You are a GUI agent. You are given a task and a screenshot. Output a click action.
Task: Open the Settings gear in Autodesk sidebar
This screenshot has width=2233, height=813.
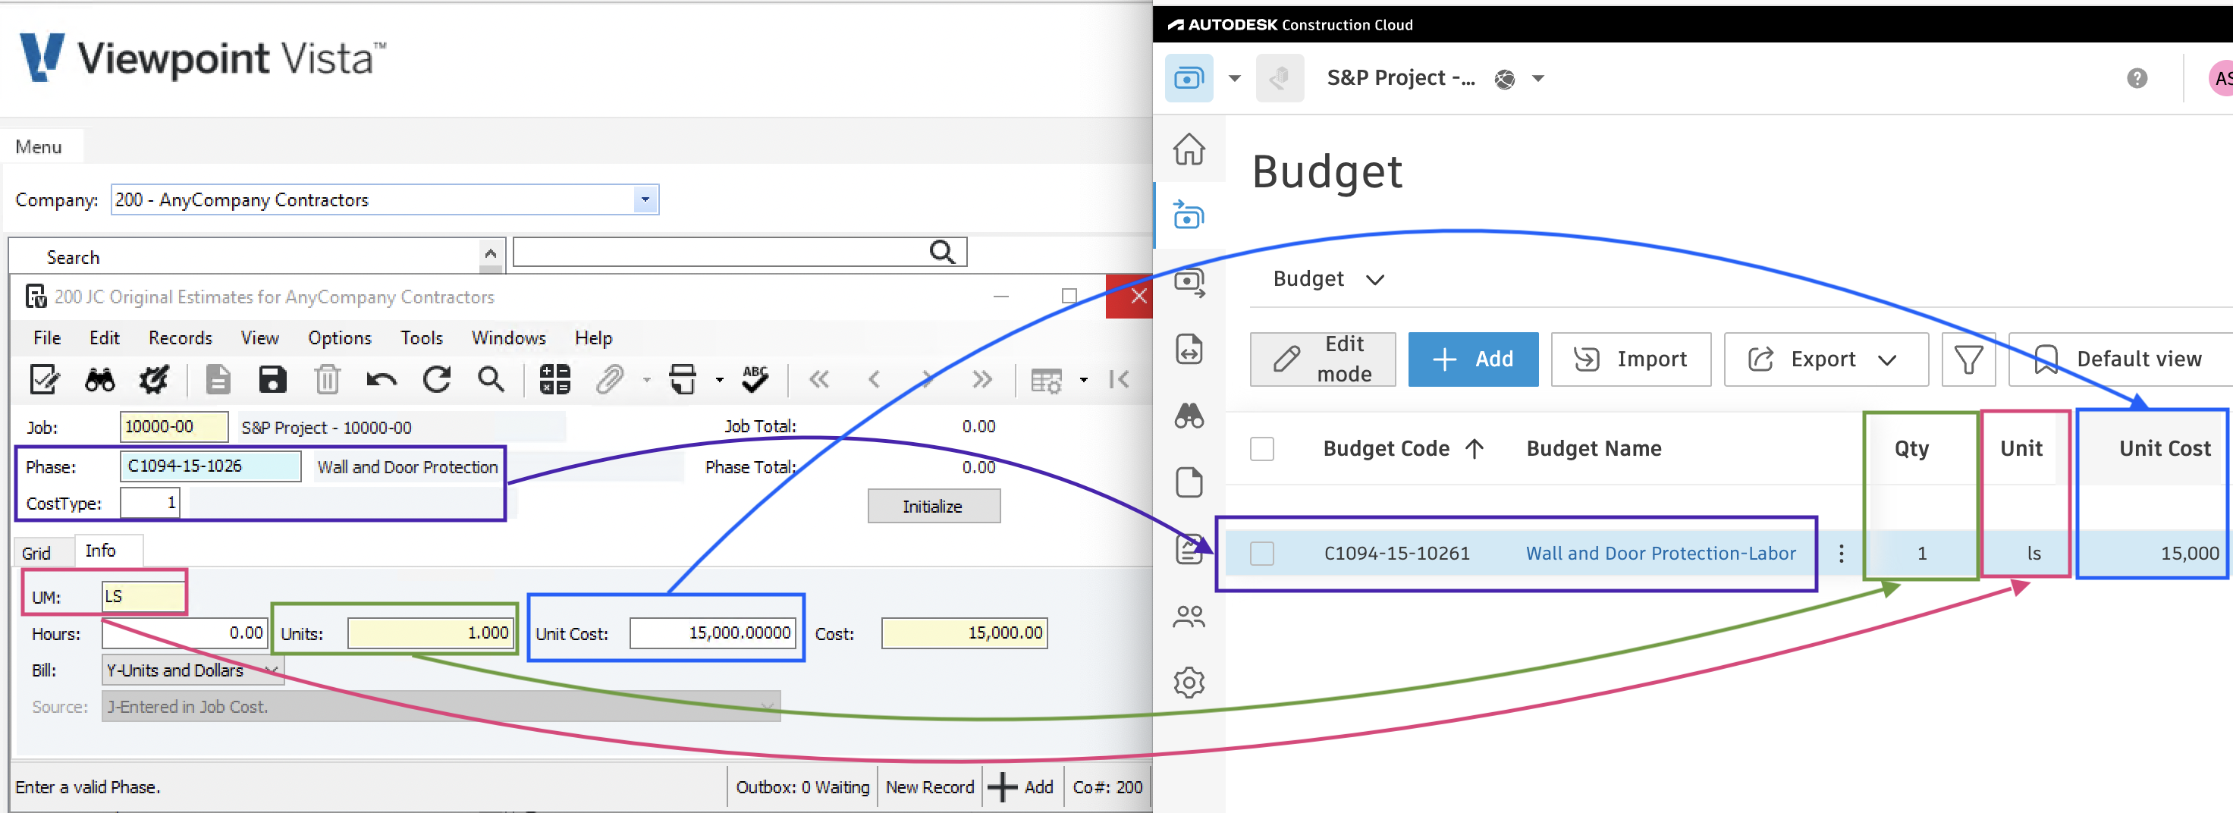click(1189, 683)
